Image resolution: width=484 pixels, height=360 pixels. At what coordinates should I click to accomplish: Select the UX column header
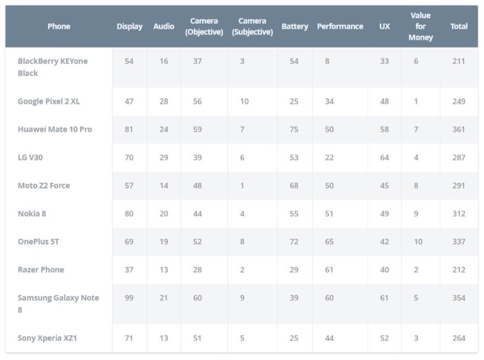[384, 27]
